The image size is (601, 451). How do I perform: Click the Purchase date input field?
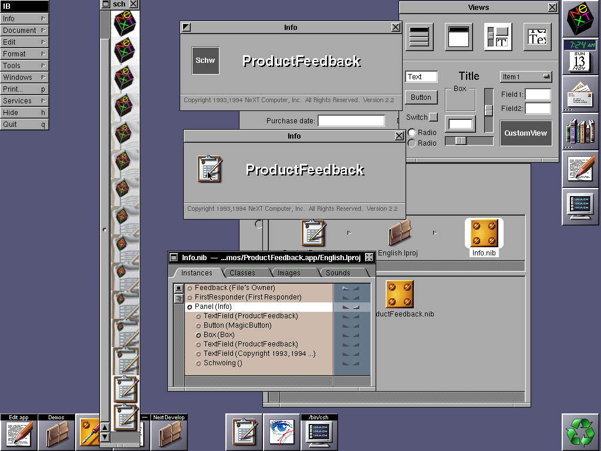[351, 121]
